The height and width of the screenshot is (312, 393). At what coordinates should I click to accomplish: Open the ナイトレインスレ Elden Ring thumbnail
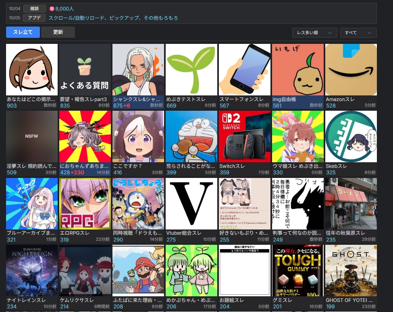click(31, 271)
